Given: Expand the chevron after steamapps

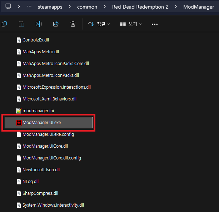Looking at the screenshot, I should pos(70,6).
